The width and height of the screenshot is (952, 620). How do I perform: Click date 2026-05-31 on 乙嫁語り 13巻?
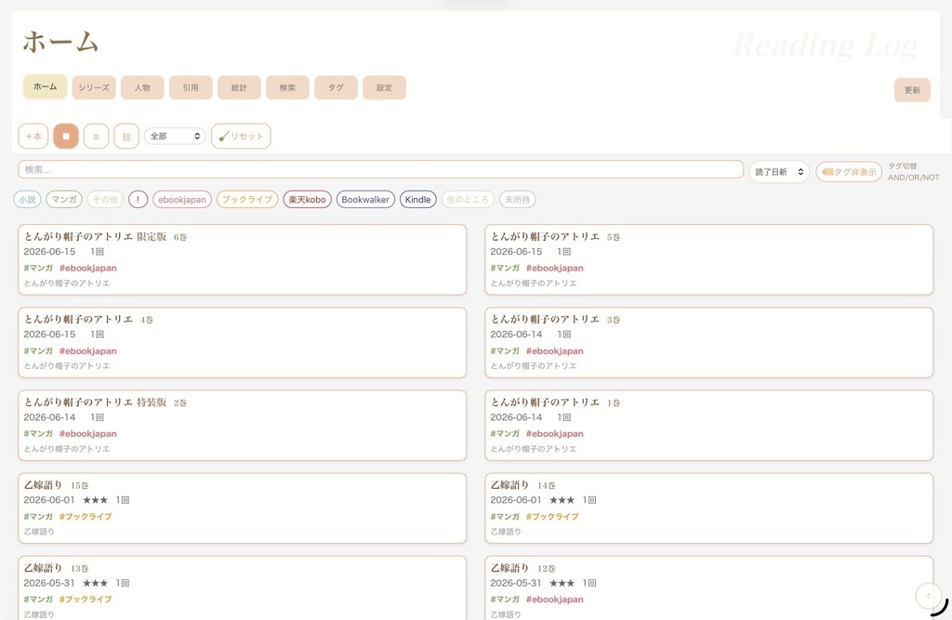49,583
